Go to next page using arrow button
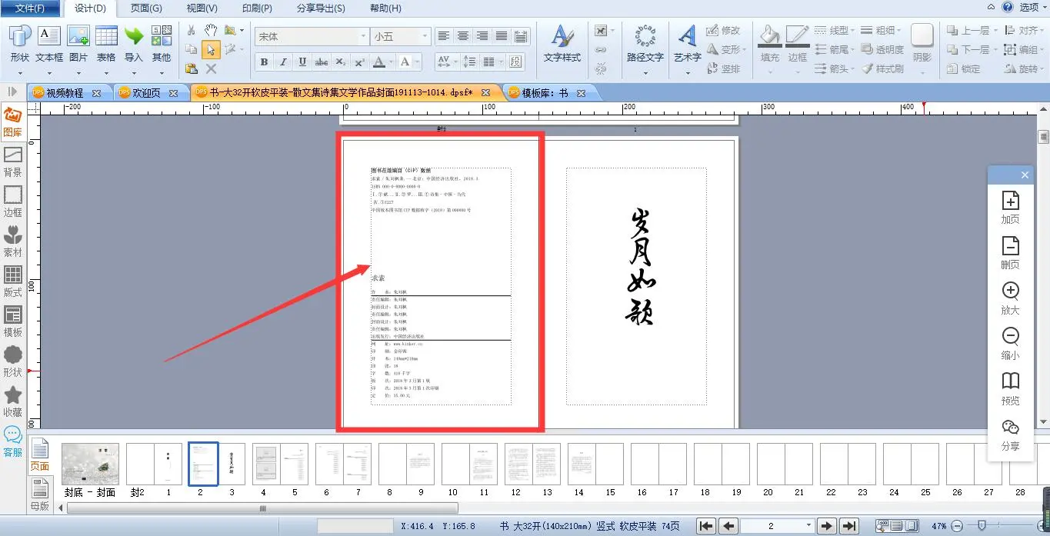Image resolution: width=1050 pixels, height=536 pixels. (827, 526)
